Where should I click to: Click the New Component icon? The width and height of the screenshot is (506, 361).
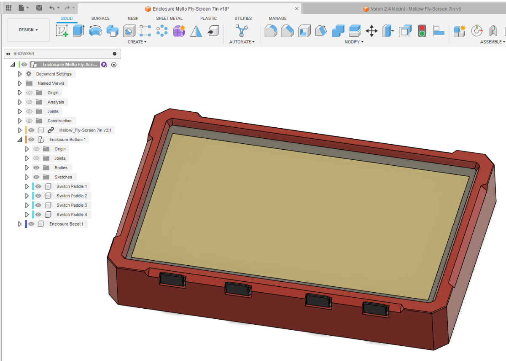[x=459, y=30]
